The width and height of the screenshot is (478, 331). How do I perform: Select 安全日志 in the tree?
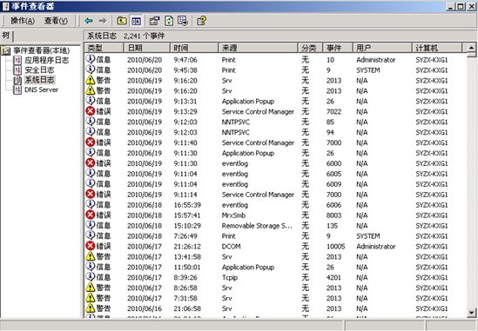[39, 70]
